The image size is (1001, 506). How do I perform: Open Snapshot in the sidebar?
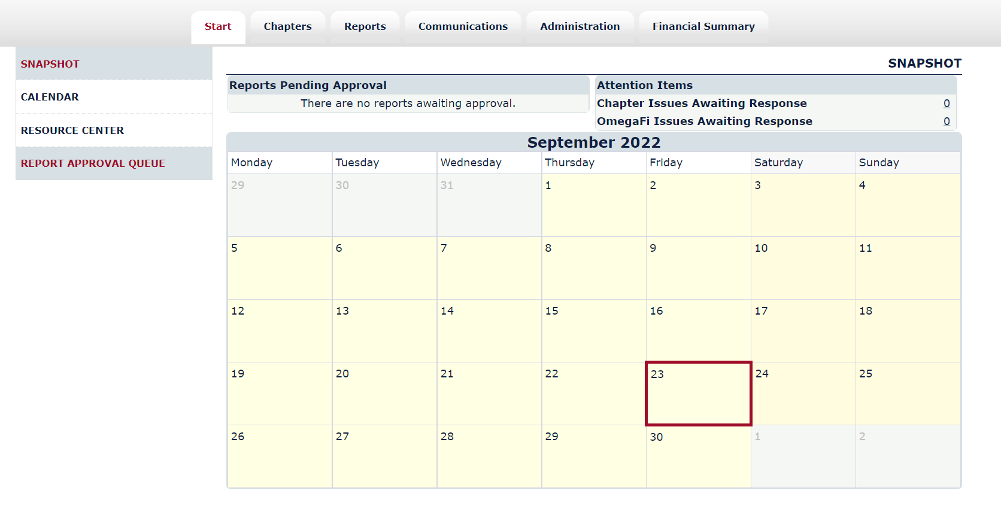50,64
